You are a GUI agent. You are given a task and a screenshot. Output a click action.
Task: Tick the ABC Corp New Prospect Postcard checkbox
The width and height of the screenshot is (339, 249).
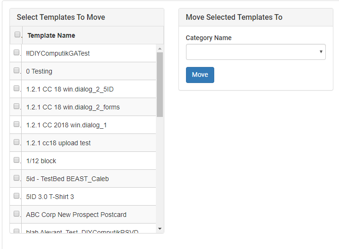click(x=16, y=214)
